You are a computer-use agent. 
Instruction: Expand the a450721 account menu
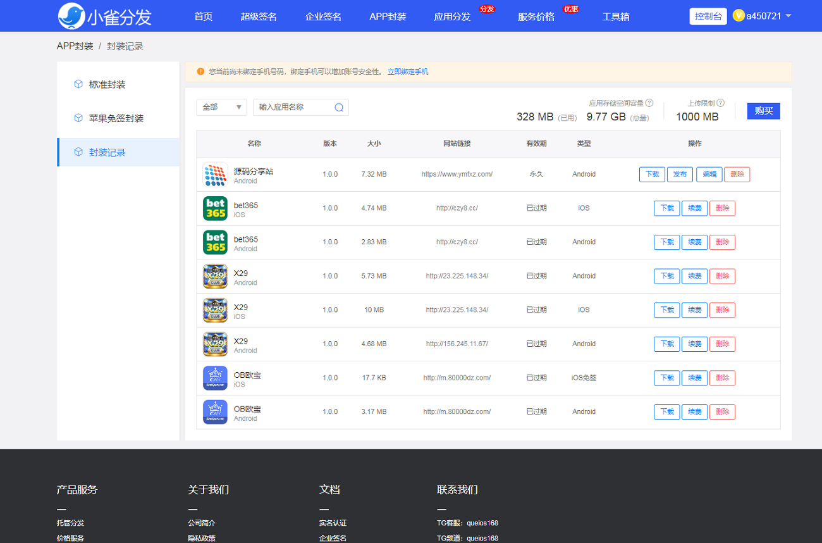(788, 16)
